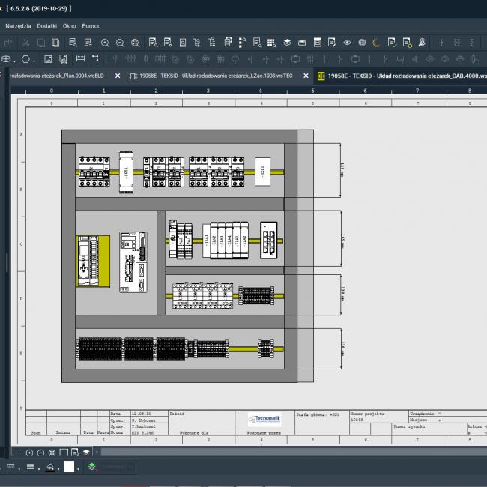Image resolution: width=487 pixels, height=487 pixels.
Task: Click the globe icon in toolbar
Action: (x=362, y=43)
